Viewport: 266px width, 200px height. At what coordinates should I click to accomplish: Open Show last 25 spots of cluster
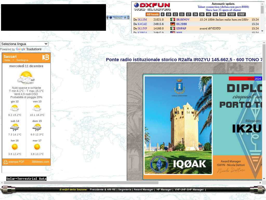point(223,10)
